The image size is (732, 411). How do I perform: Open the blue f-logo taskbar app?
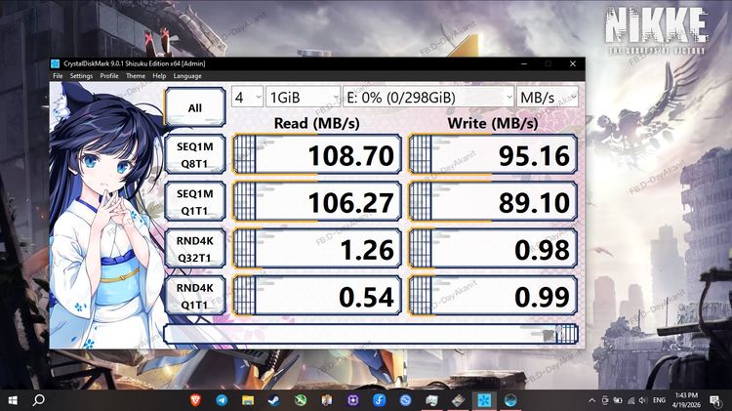(379, 400)
